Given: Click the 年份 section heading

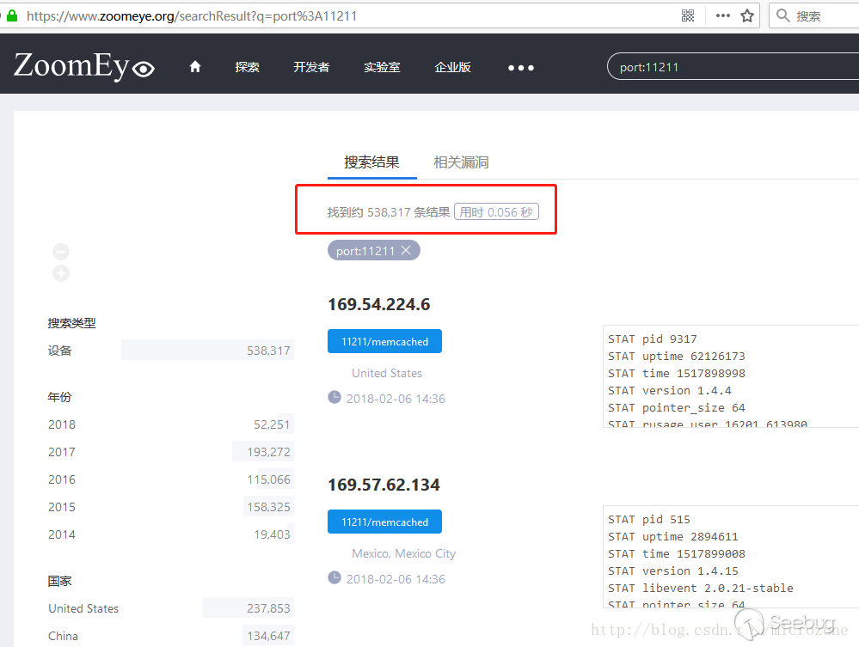Looking at the screenshot, I should 59,397.
